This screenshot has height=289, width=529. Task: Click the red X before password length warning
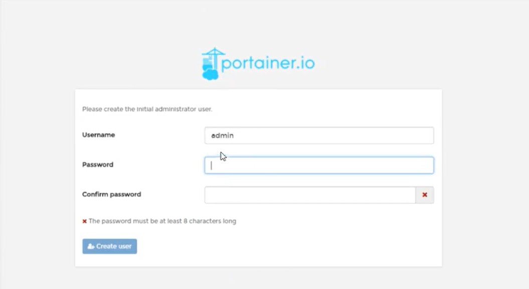(x=85, y=221)
